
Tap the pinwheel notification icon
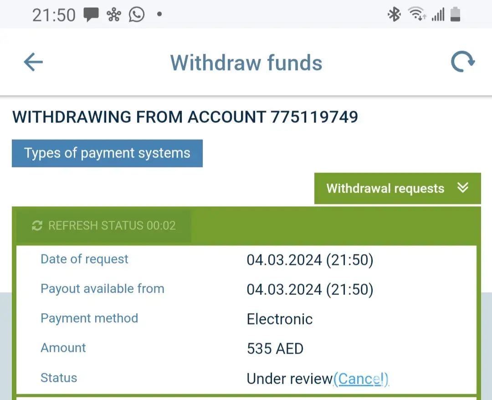tap(113, 15)
